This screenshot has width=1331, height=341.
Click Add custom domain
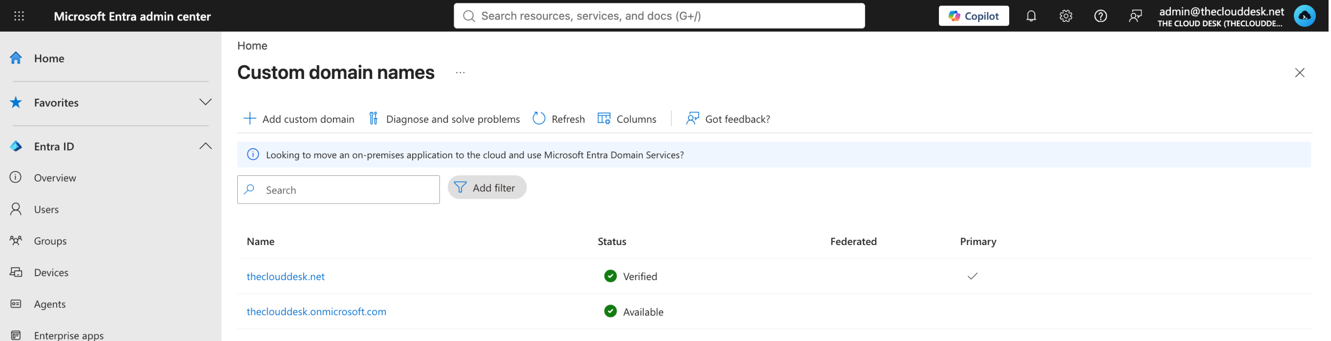[300, 119]
